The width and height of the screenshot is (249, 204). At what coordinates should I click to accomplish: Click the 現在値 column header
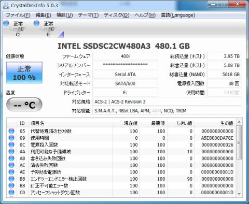tap(126, 123)
